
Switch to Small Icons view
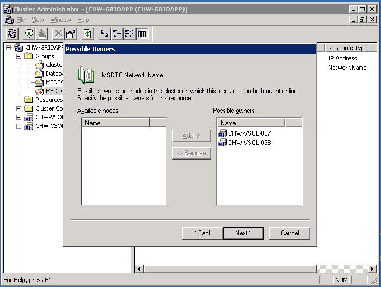coord(117,34)
